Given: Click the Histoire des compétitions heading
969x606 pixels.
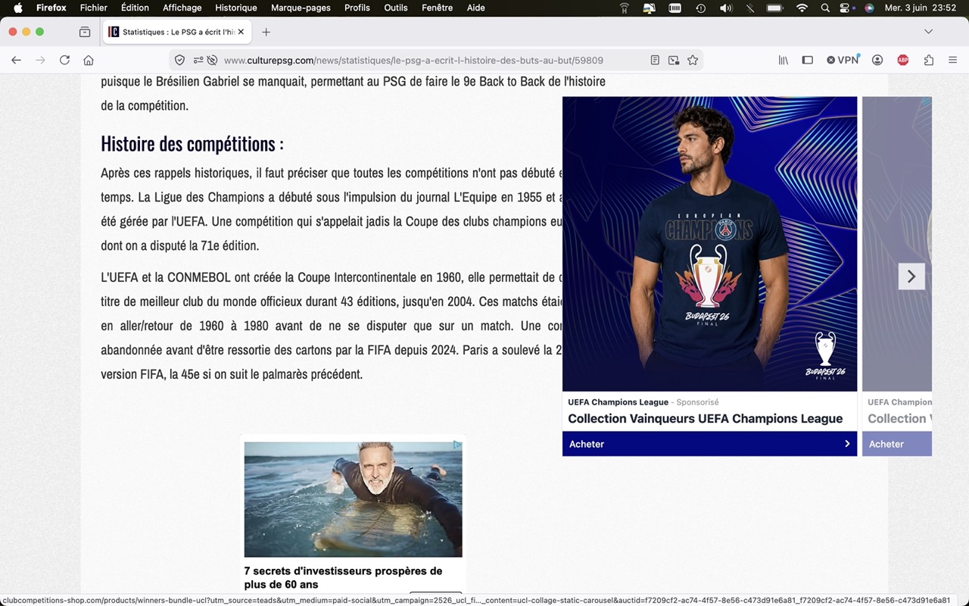Looking at the screenshot, I should (x=192, y=144).
